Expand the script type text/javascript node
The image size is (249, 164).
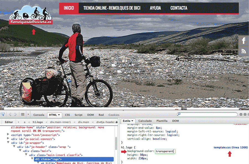pyautogui.click(x=8, y=134)
